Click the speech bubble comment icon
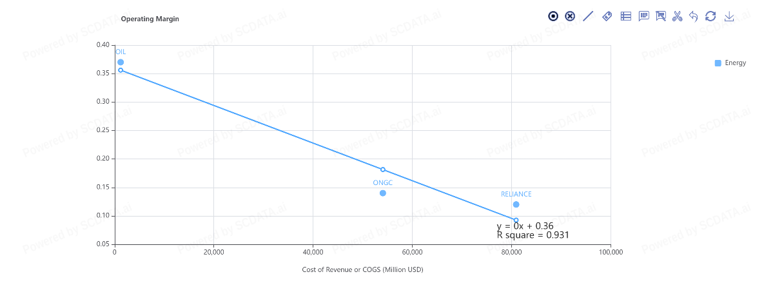Image resolution: width=764 pixels, height=283 pixels. [x=643, y=16]
